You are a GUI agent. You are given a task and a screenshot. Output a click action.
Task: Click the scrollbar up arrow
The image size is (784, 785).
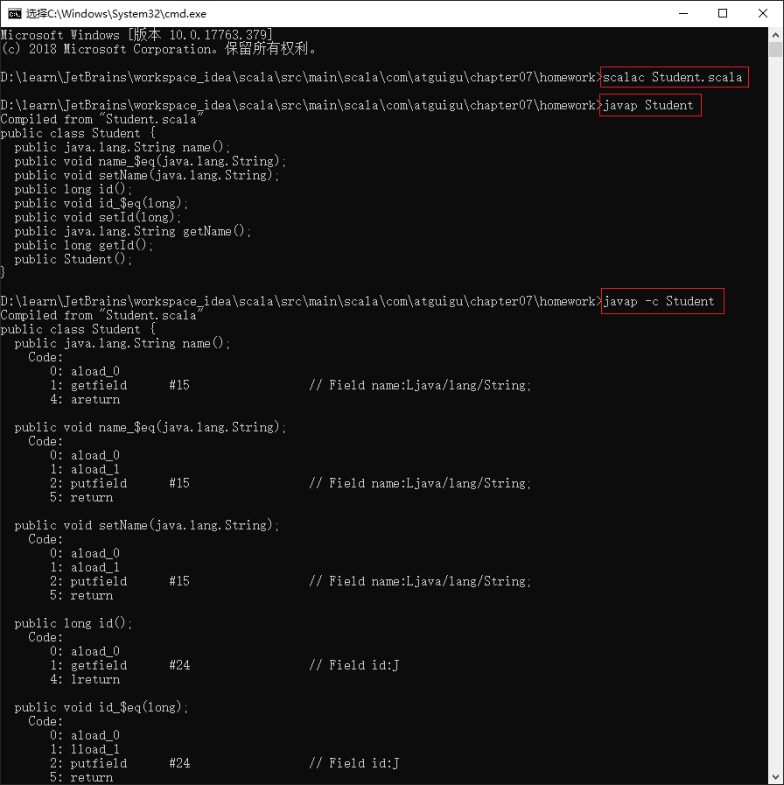pos(775,35)
